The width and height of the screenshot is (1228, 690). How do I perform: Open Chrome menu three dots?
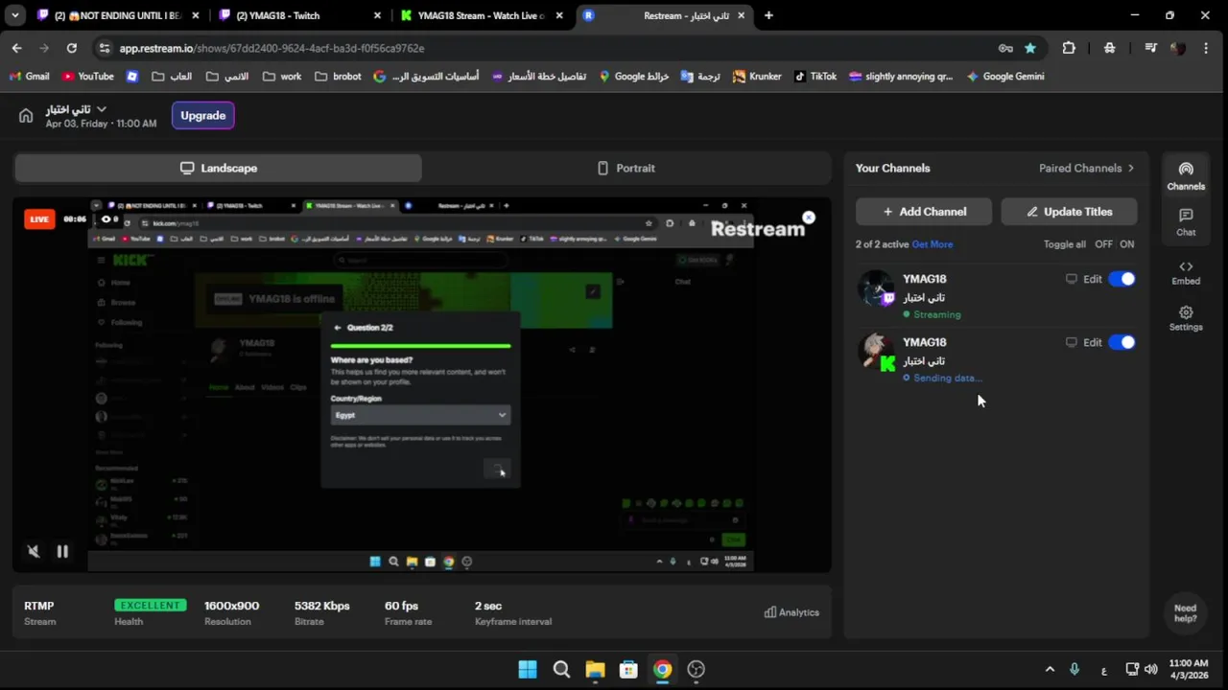1206,48
